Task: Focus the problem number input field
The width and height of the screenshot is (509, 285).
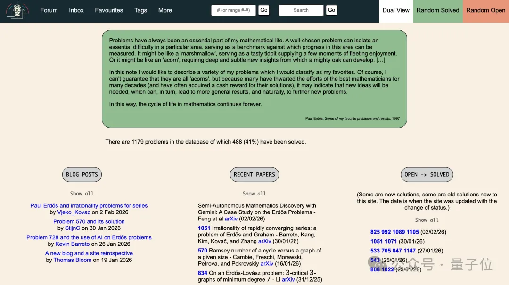Action: tap(233, 10)
